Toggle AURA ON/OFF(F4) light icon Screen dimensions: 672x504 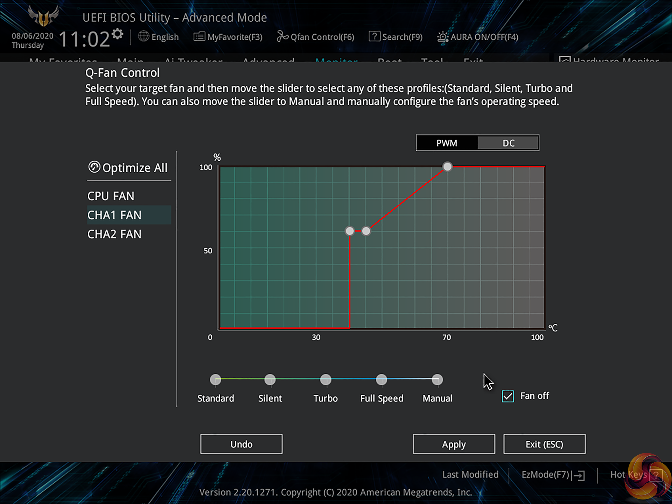442,37
